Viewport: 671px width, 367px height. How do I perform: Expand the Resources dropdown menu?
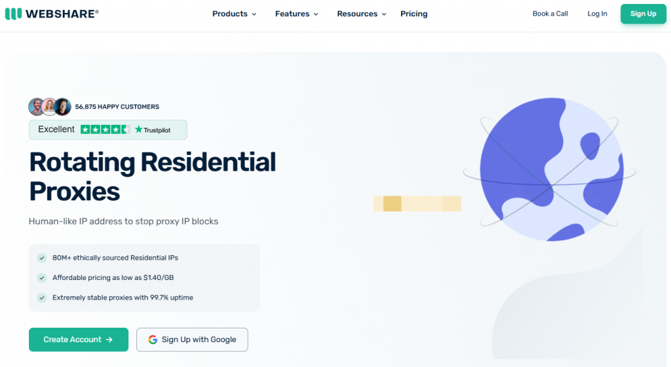[361, 14]
